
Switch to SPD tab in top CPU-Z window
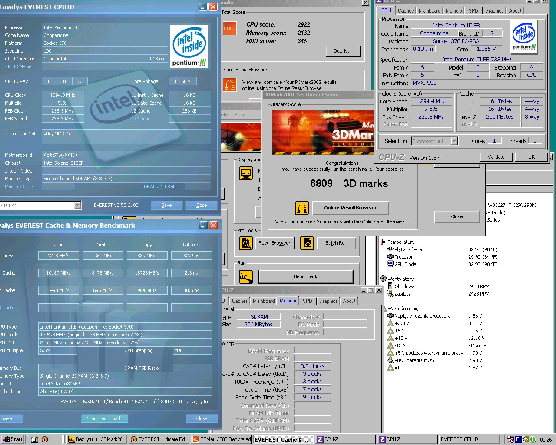point(473,11)
